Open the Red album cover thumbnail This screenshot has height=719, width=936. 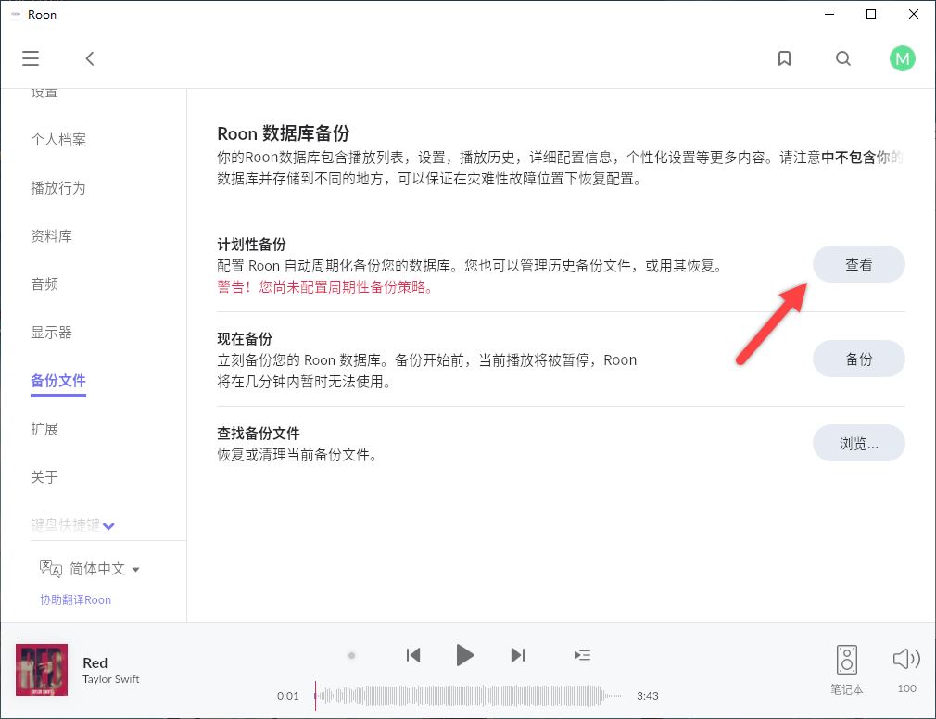click(42, 670)
